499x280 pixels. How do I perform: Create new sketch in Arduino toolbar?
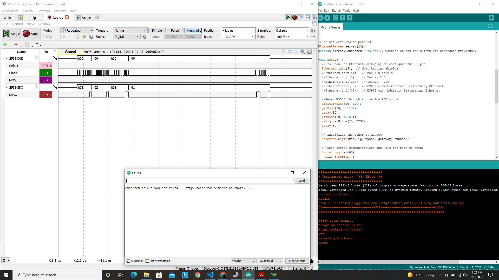click(336, 18)
